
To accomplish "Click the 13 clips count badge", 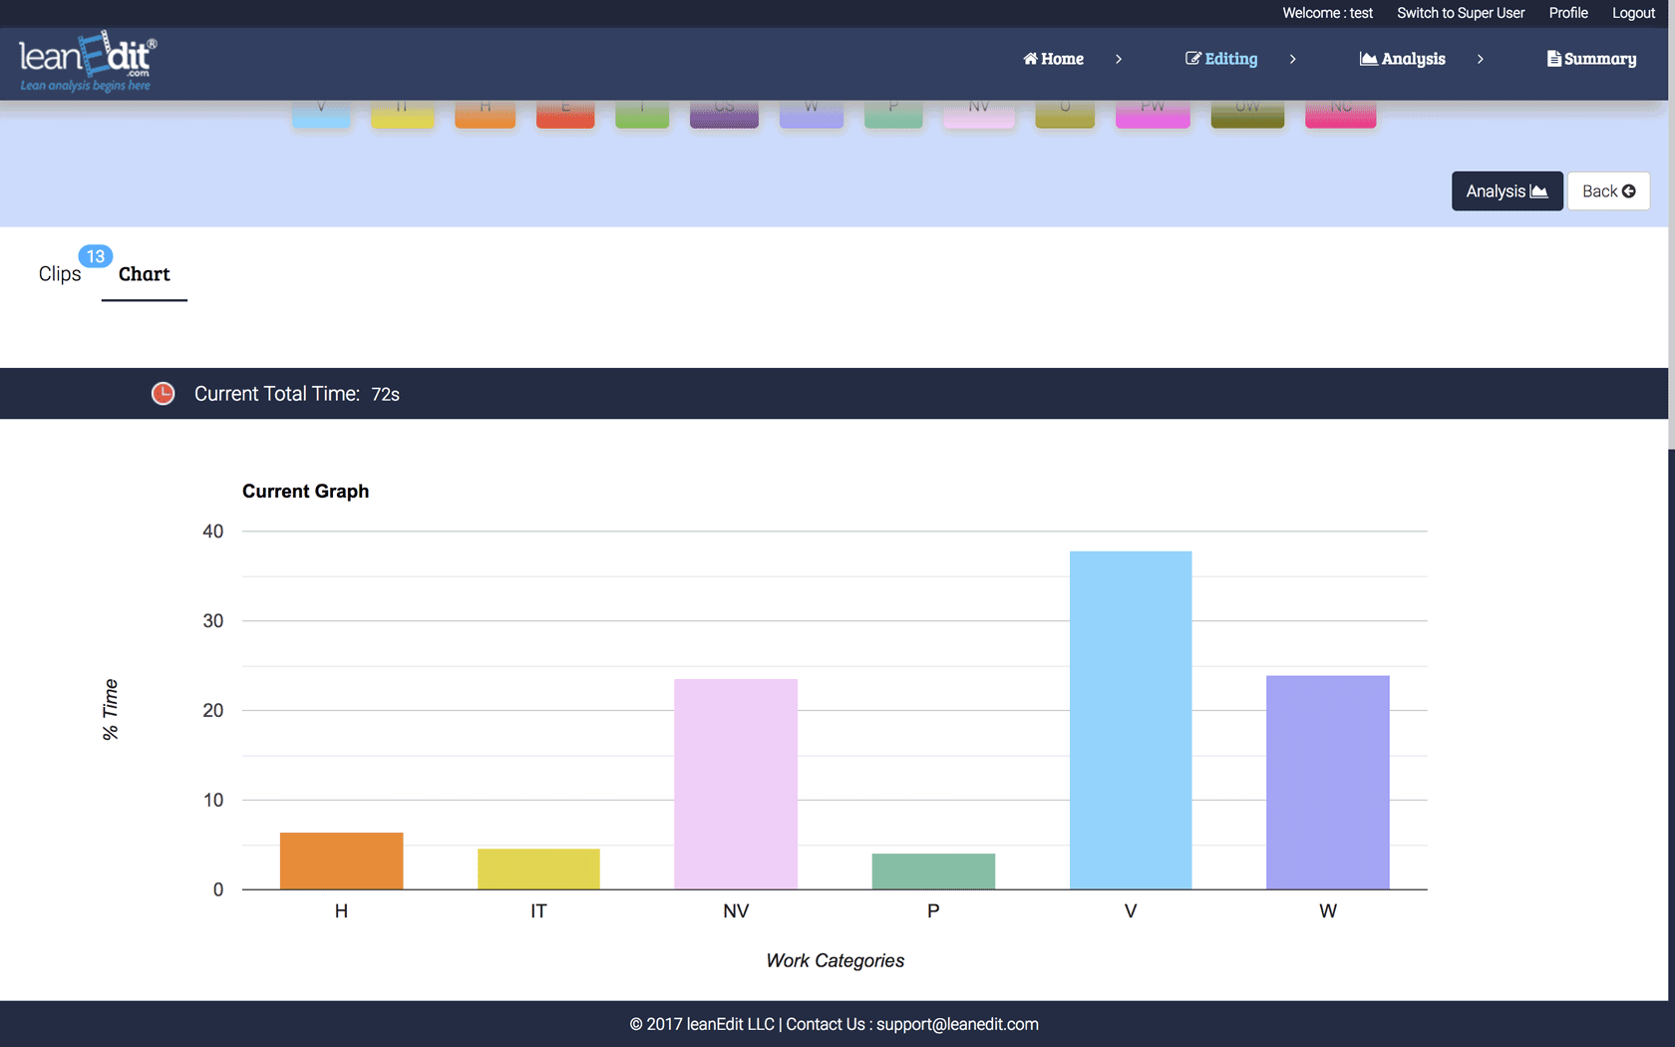I will click(x=96, y=256).
